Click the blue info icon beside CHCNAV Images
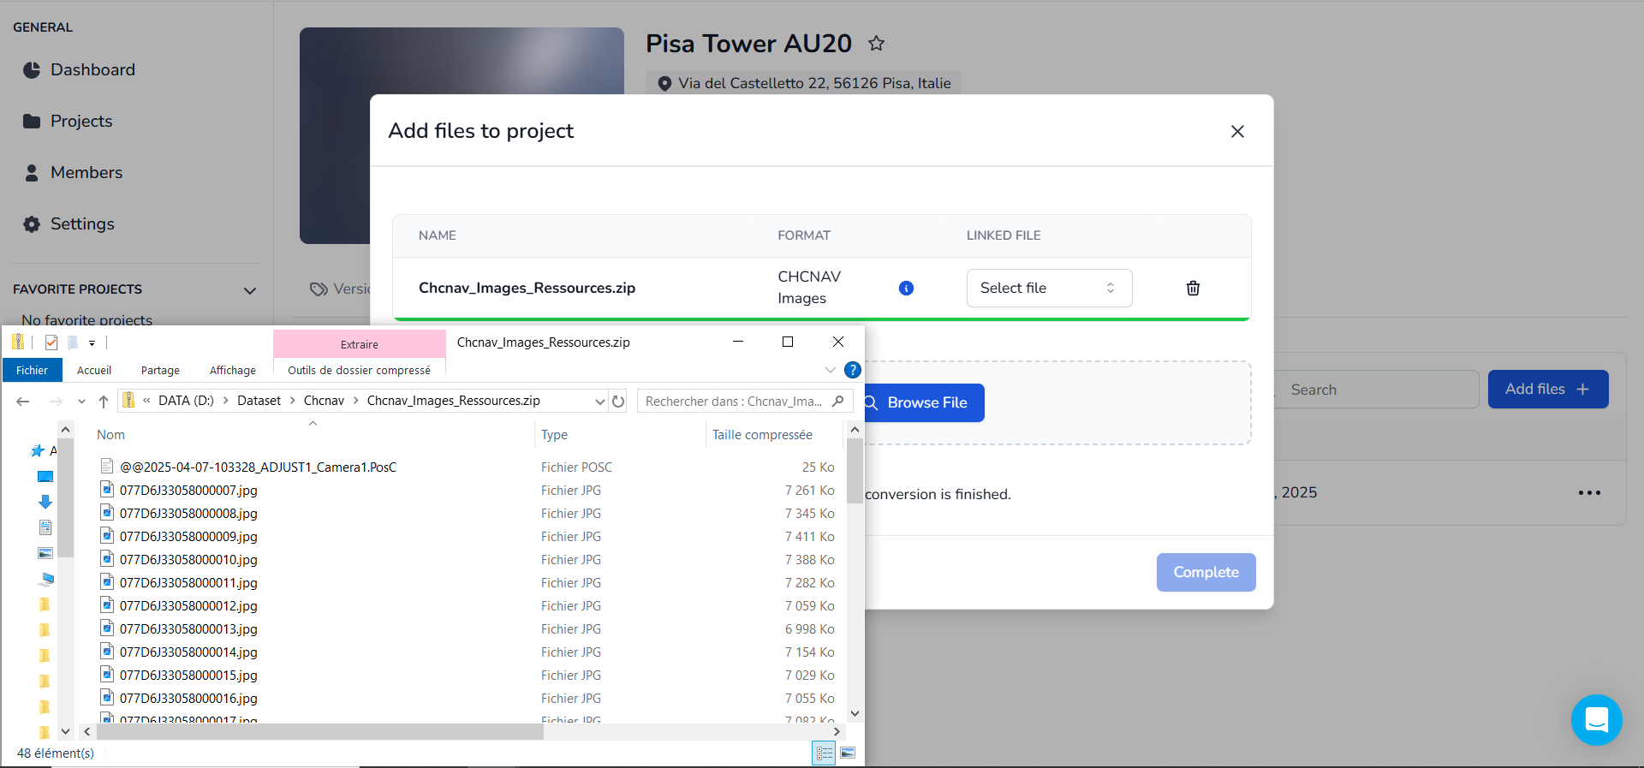Screen dimensions: 1644x768 coord(906,289)
